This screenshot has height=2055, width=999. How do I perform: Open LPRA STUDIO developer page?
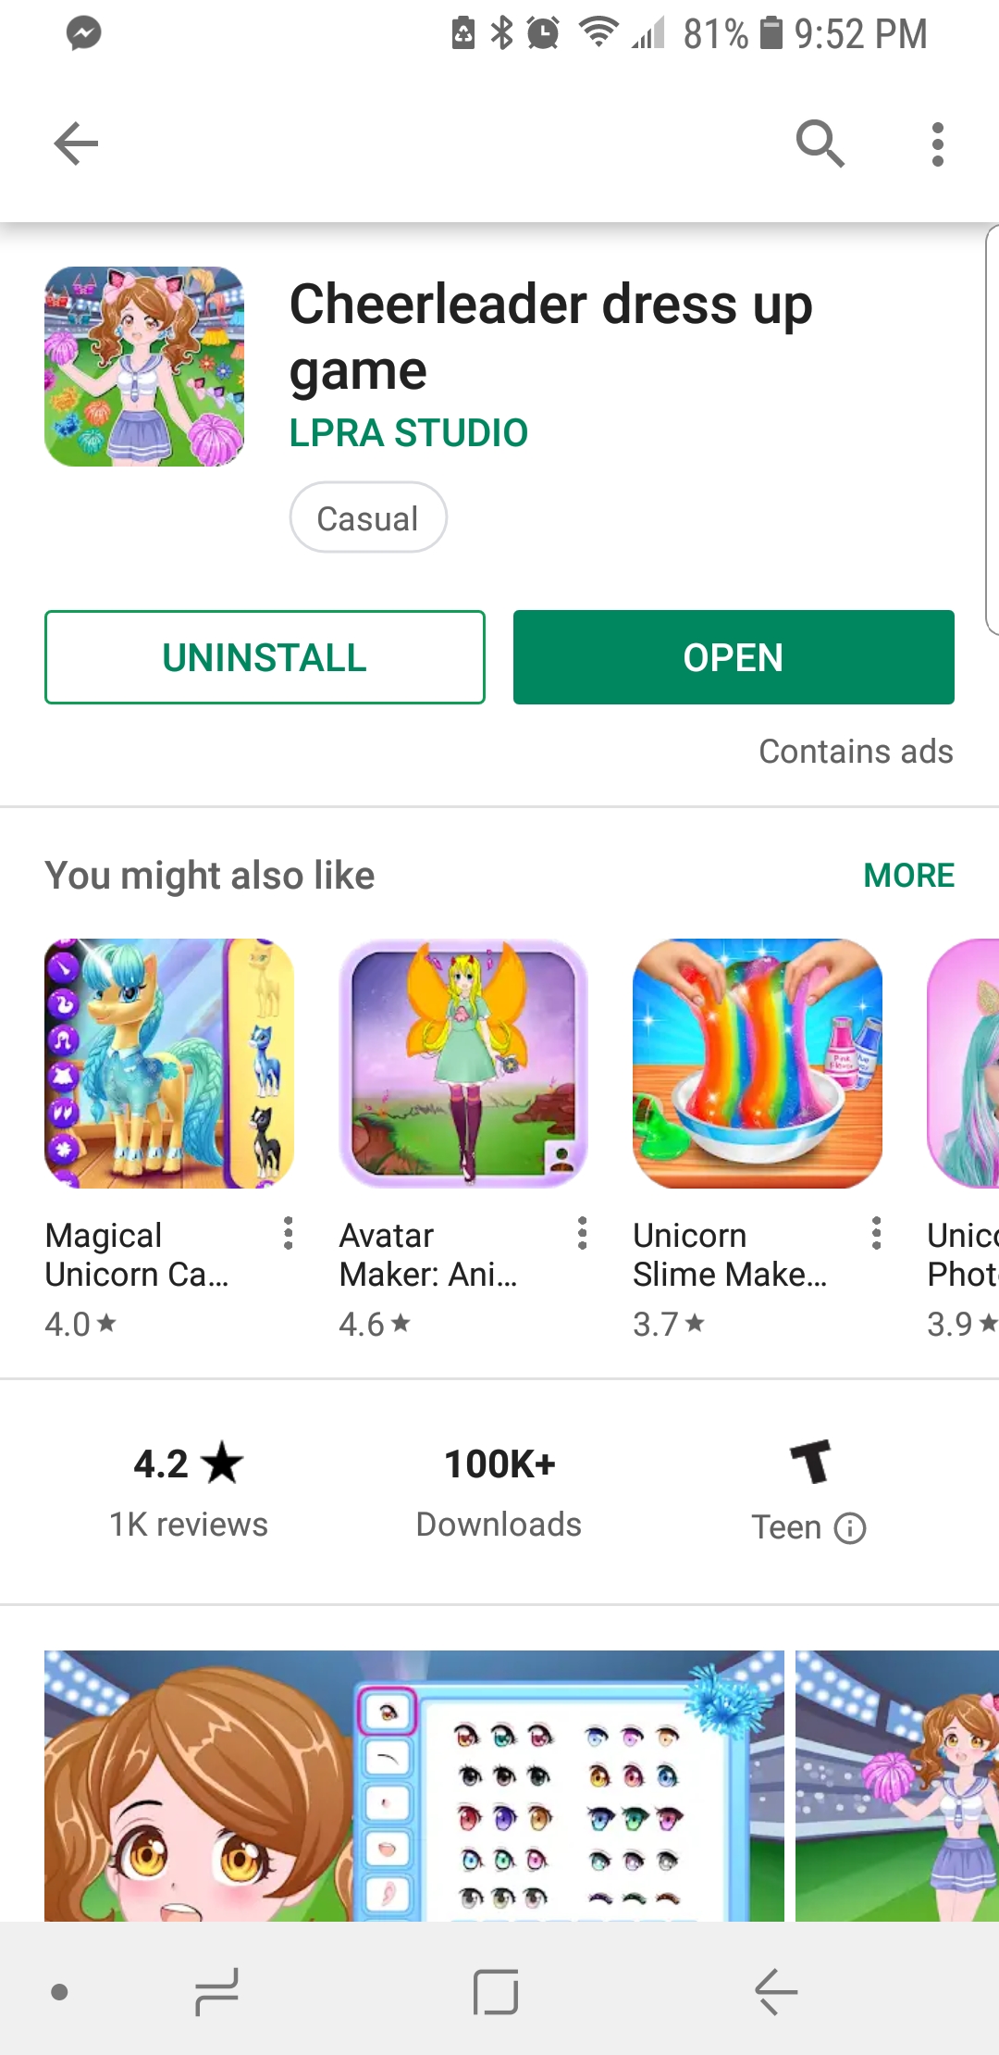click(409, 433)
